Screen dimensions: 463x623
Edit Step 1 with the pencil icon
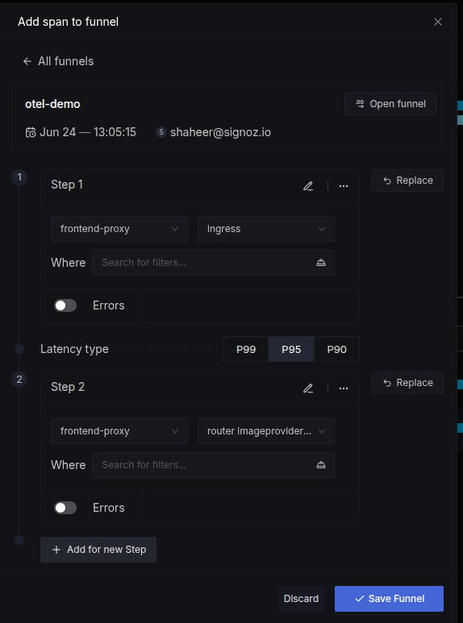click(308, 185)
